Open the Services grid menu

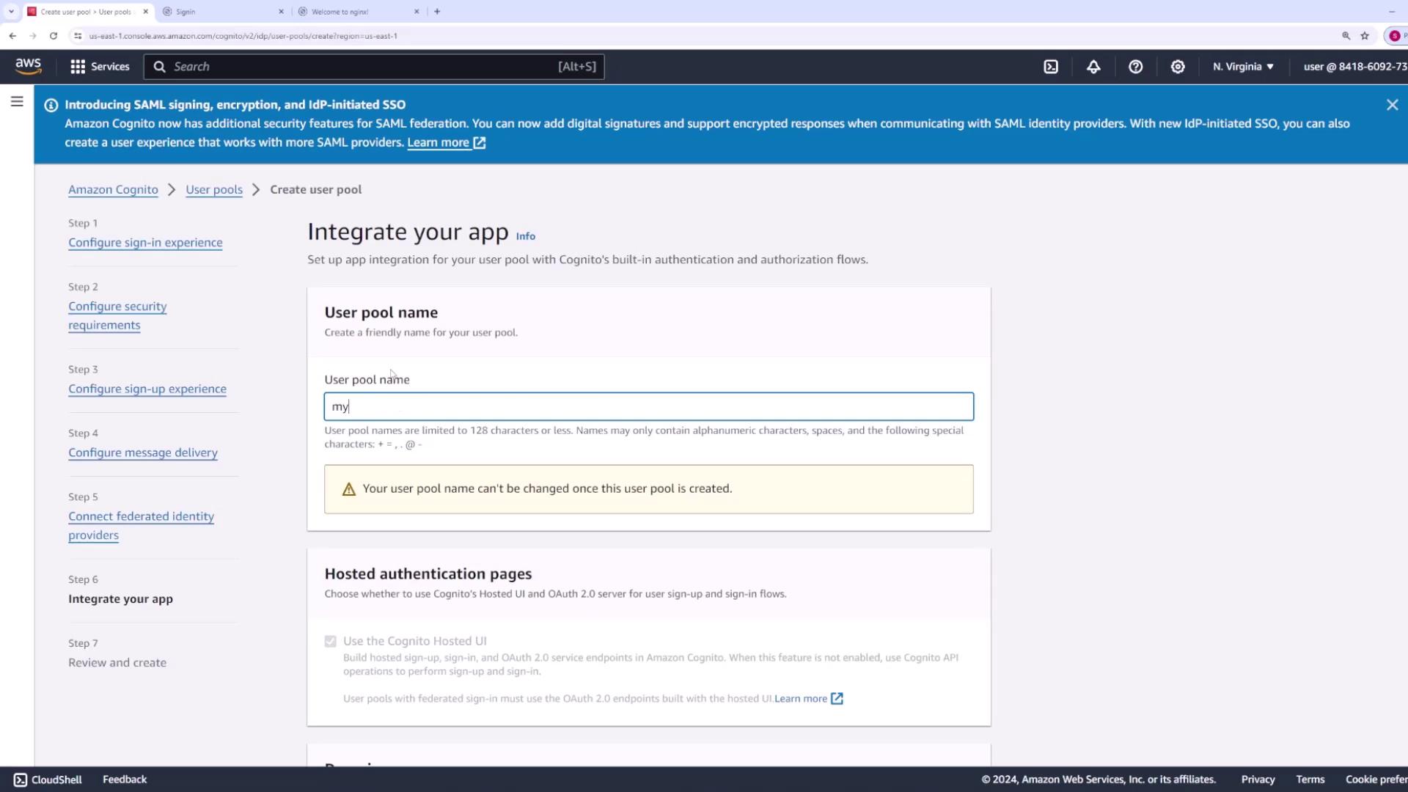click(x=100, y=67)
